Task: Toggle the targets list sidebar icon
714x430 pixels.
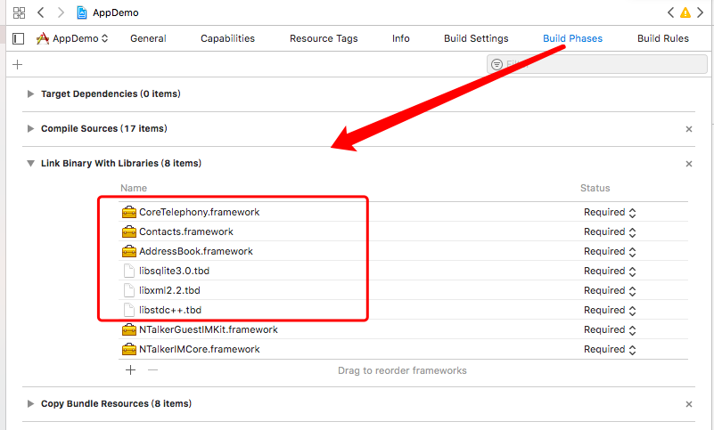Action: [x=18, y=38]
